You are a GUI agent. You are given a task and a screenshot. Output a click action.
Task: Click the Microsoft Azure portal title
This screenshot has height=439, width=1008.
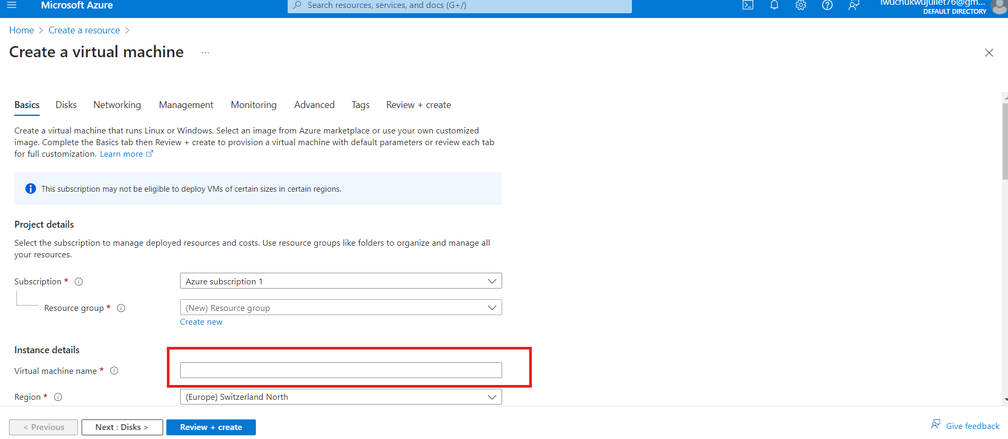[x=77, y=5]
